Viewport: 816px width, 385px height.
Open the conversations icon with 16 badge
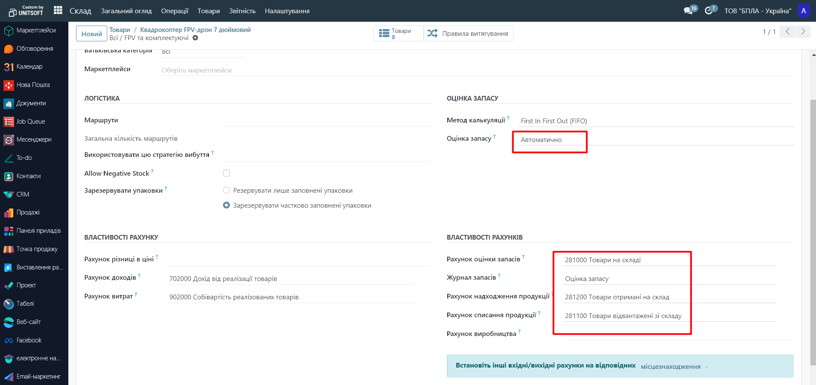click(688, 11)
